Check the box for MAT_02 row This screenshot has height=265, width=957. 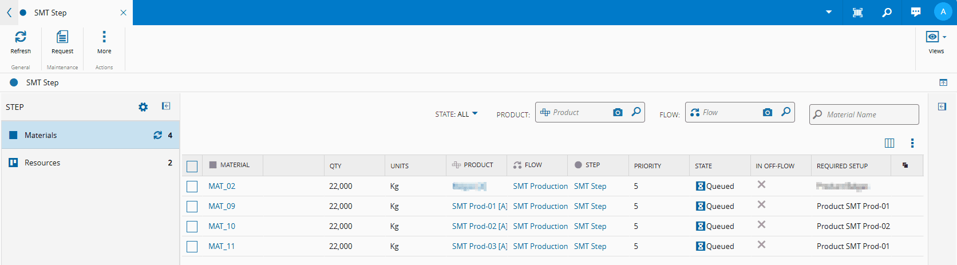click(x=192, y=187)
